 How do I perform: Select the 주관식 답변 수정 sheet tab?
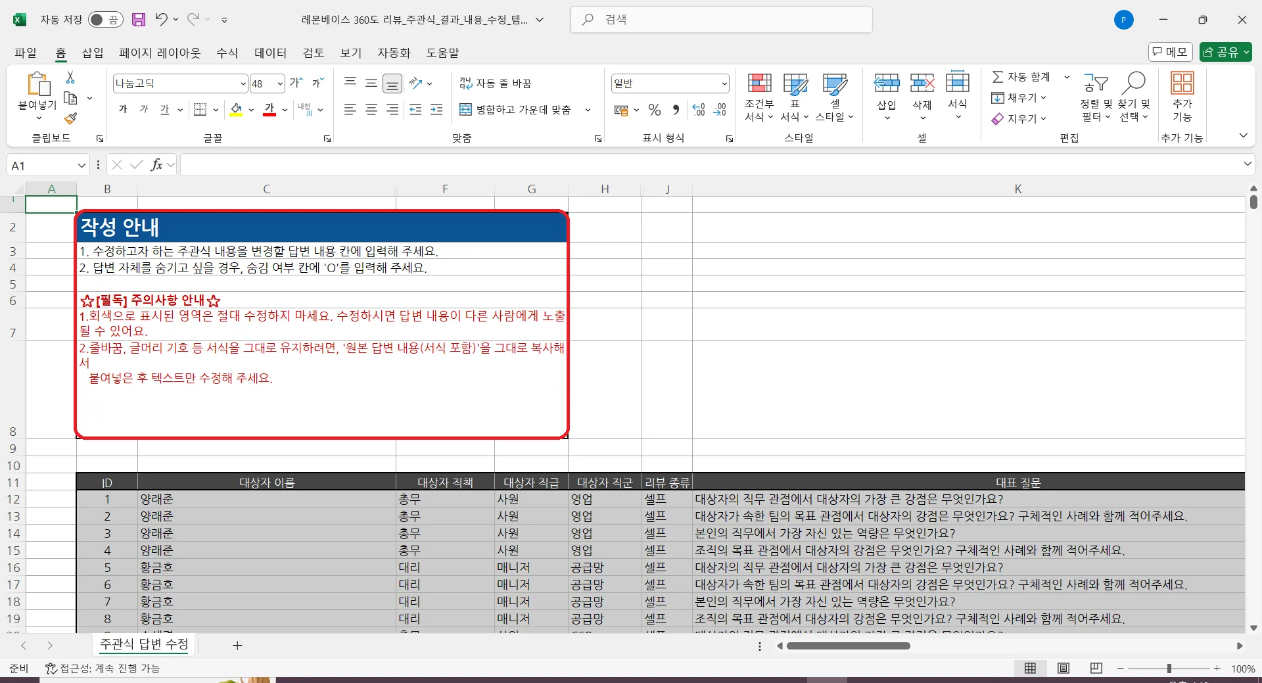pos(144,644)
